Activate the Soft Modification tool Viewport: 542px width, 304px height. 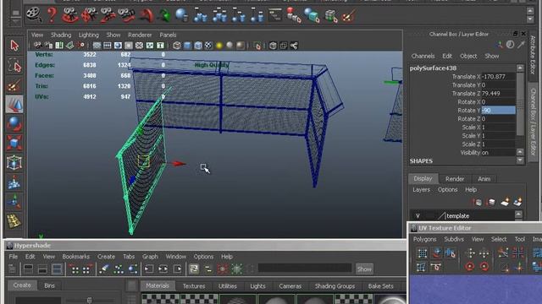(14, 182)
